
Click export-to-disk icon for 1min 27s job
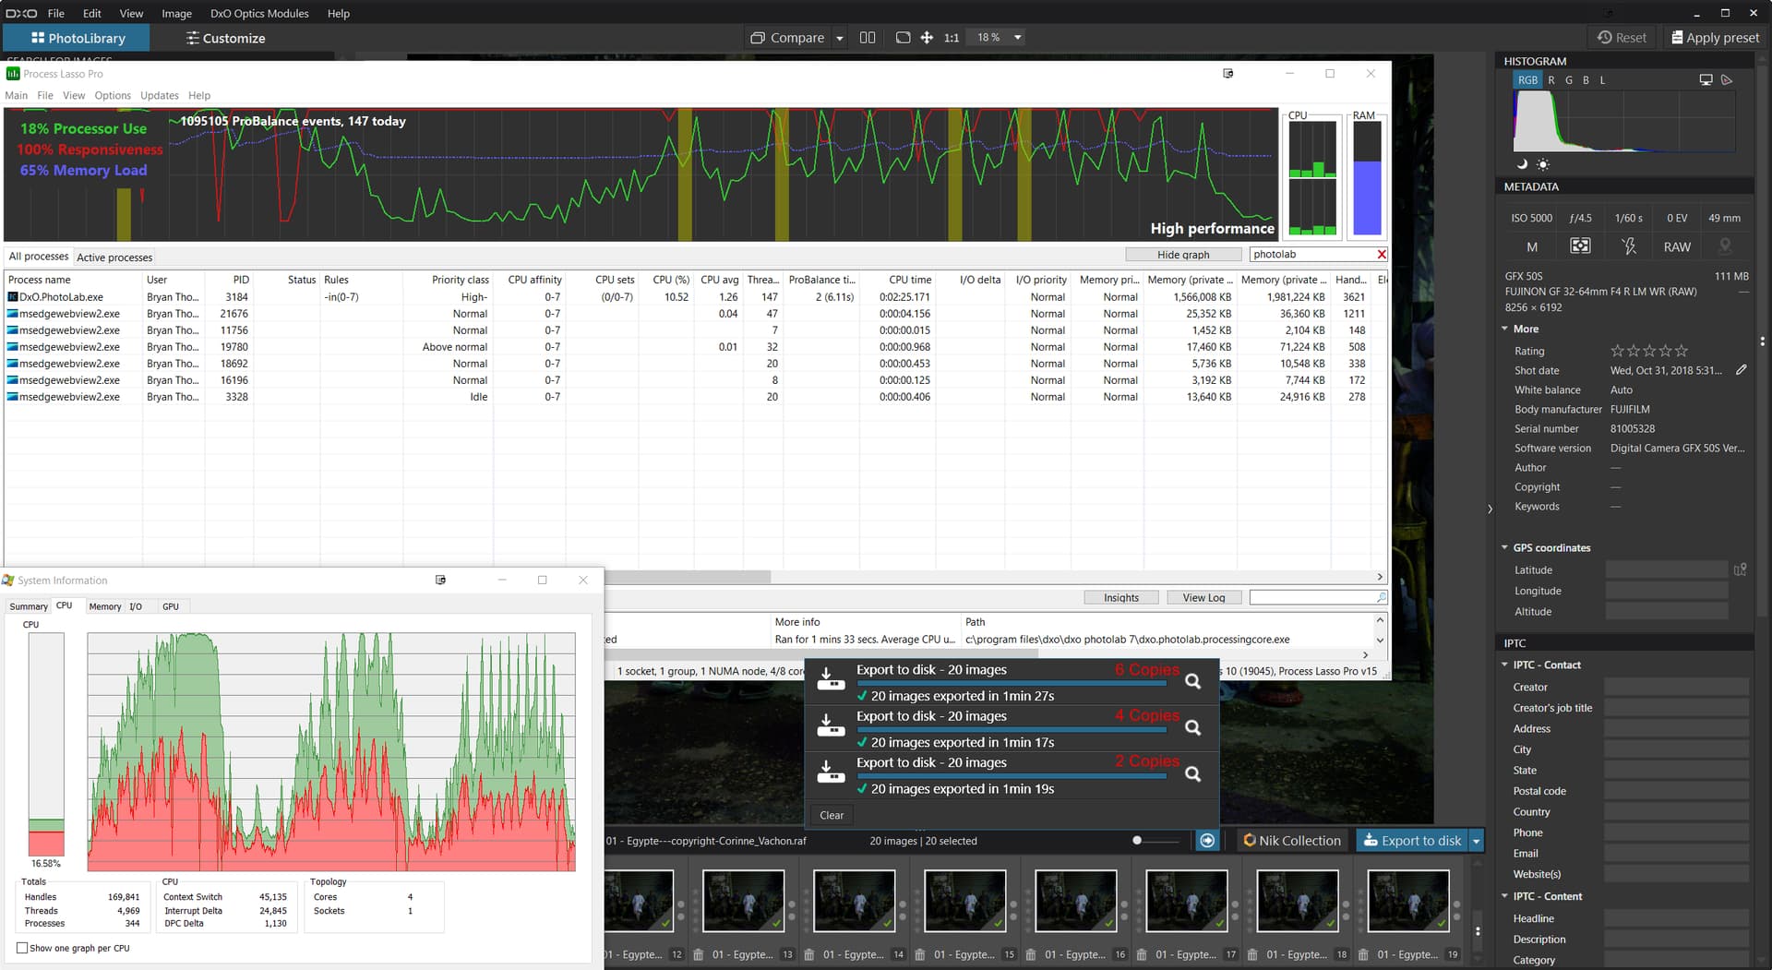tap(831, 679)
